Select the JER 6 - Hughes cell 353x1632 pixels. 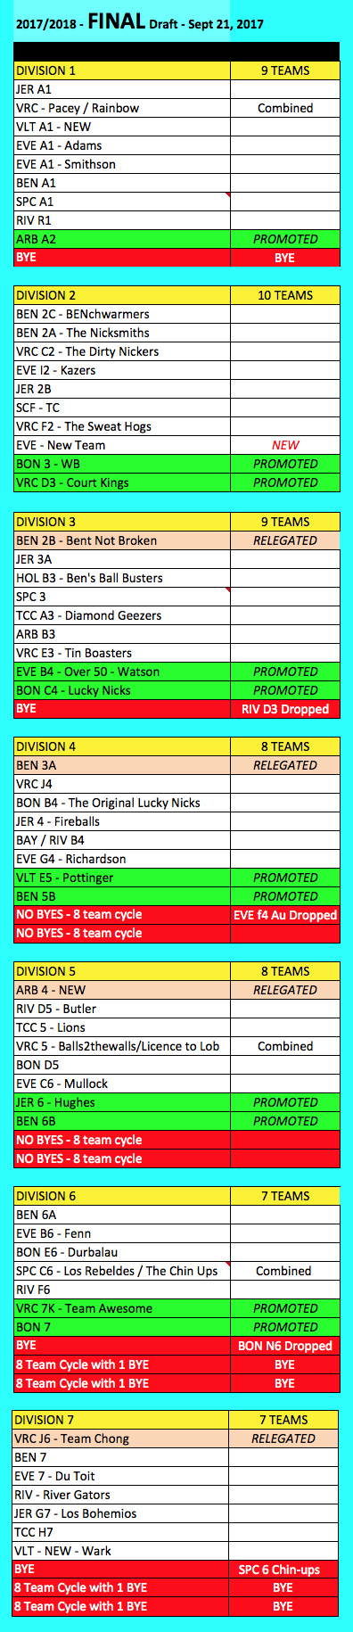122,1102
